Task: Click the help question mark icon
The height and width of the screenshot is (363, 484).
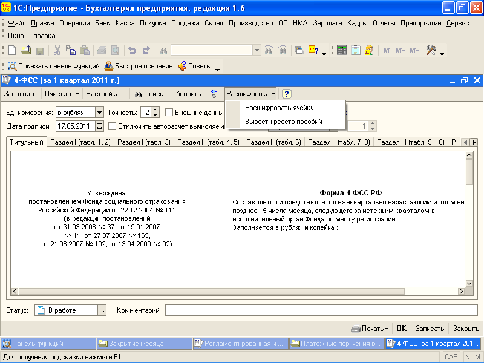Action: point(287,94)
